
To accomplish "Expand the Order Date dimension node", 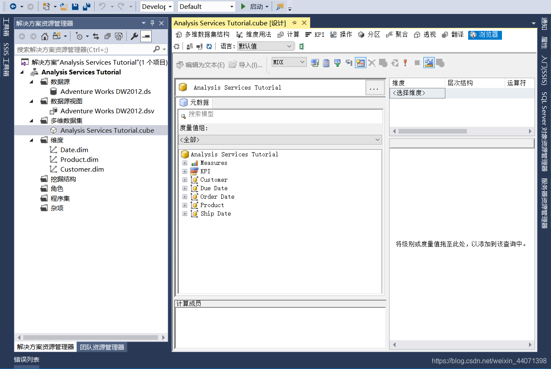I will point(185,197).
